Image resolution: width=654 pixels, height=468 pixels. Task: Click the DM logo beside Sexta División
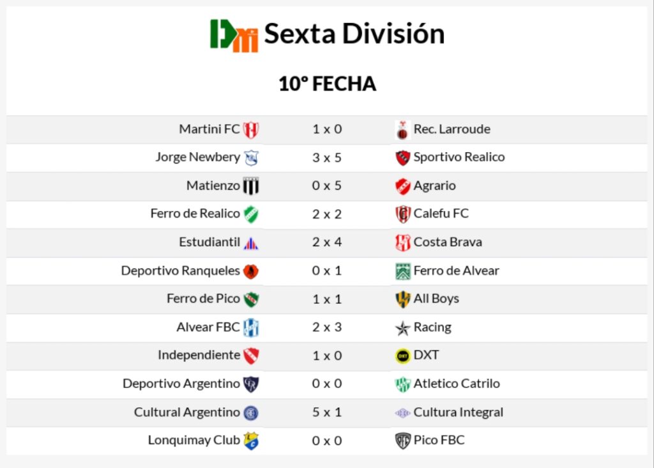point(234,36)
